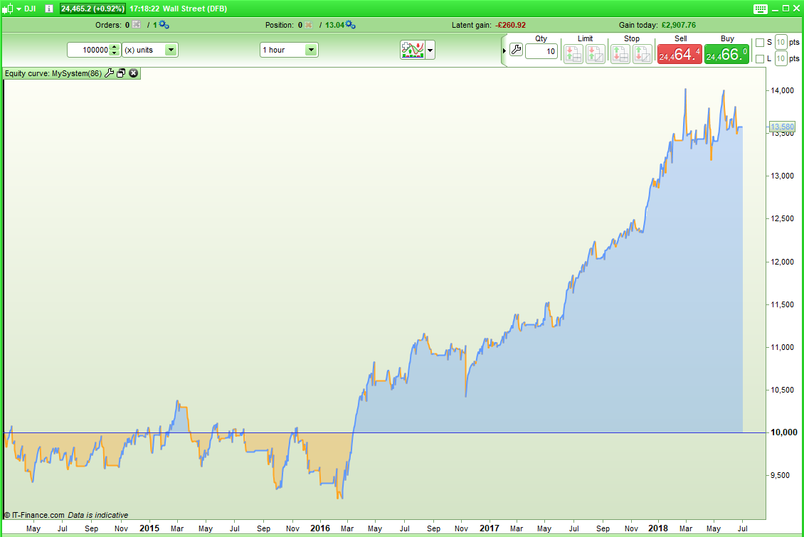Open the instrument info icon next to DJI
Viewport: 804px width, 537px height.
pyautogui.click(x=48, y=9)
